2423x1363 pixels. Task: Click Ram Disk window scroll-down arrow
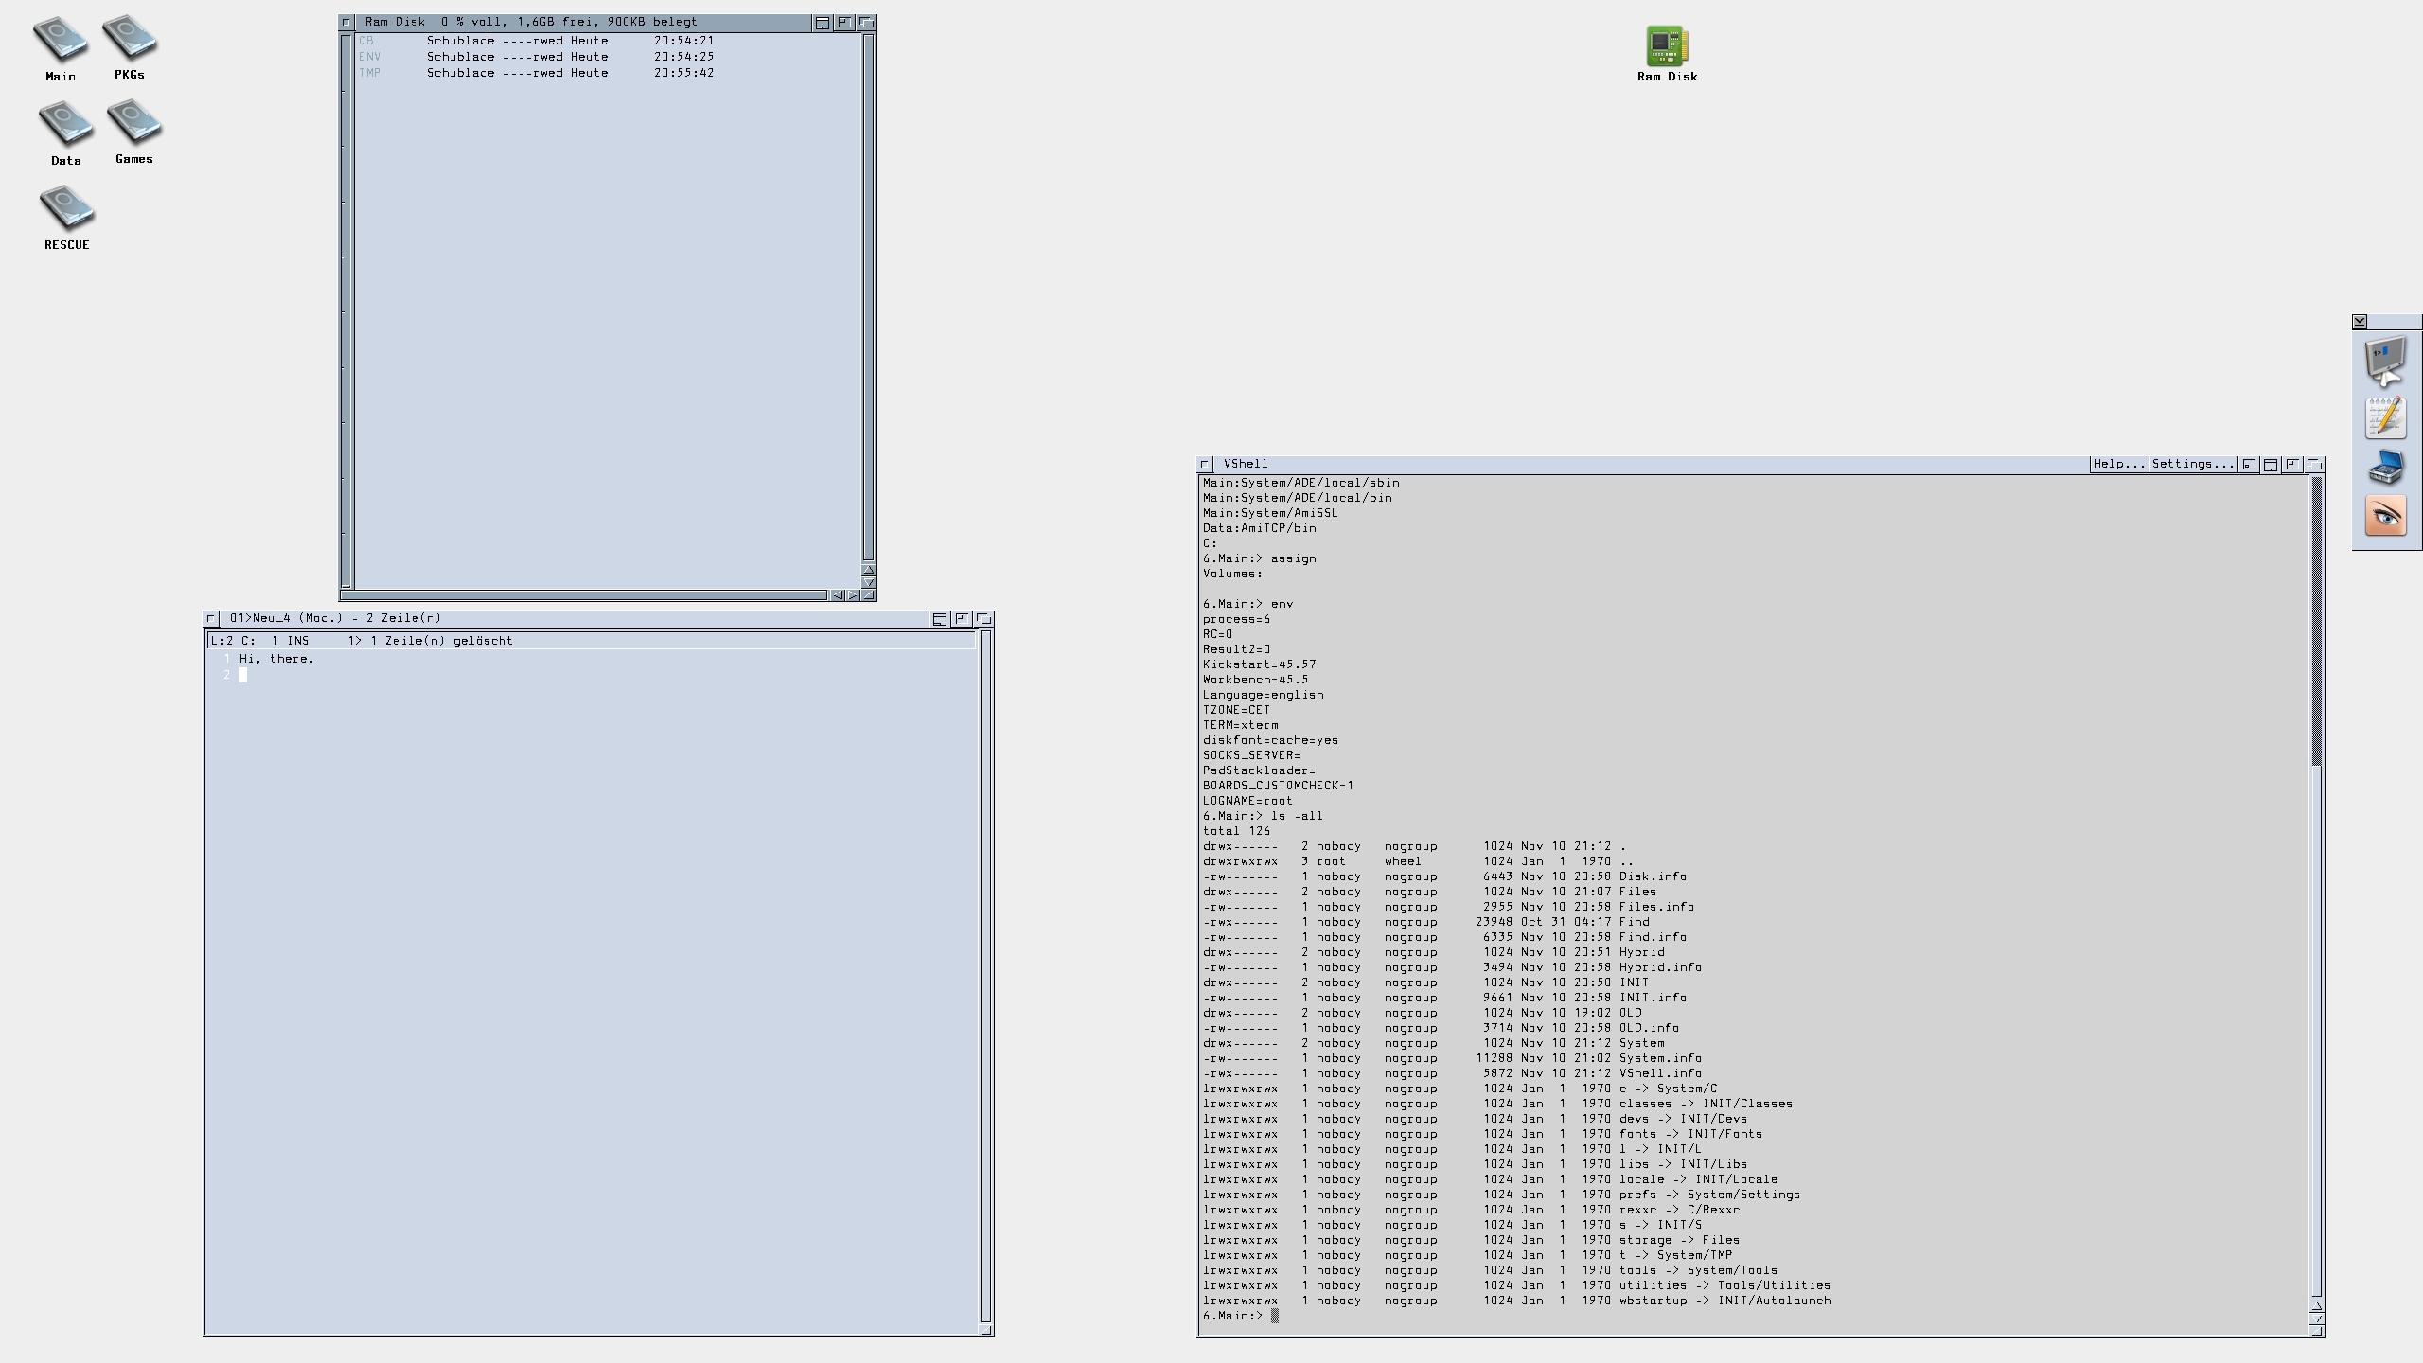tap(868, 582)
